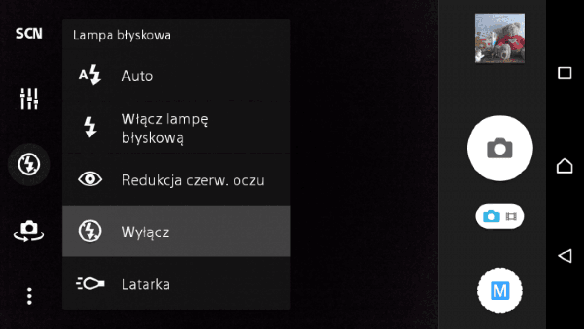
Task: Open the SCN scene selection mode
Action: click(x=29, y=33)
